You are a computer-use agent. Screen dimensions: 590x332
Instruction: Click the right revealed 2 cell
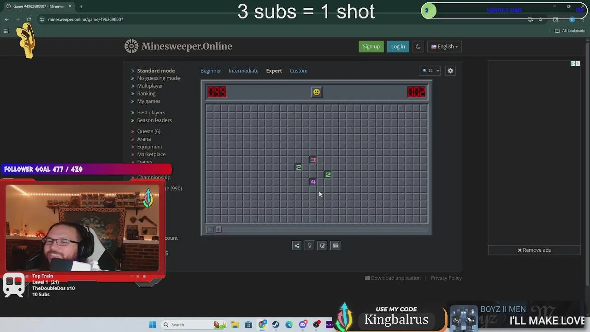(328, 175)
